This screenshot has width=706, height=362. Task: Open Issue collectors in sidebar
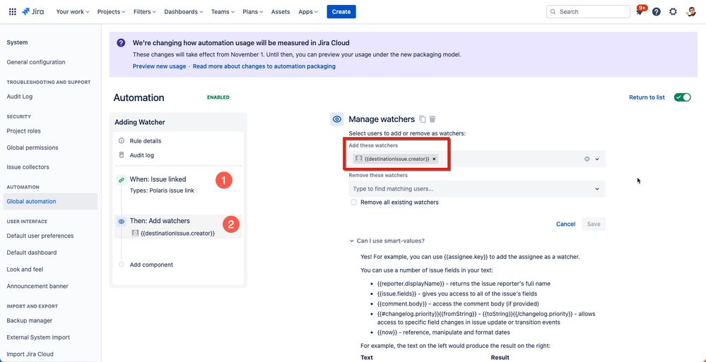pyautogui.click(x=28, y=167)
